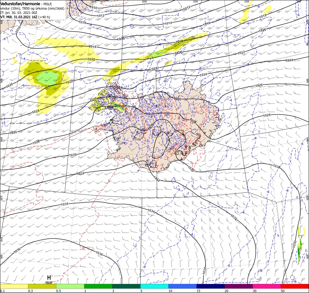309x293 pixels.
Task: Click the 0.3 legend value
Action: click(x=30, y=291)
